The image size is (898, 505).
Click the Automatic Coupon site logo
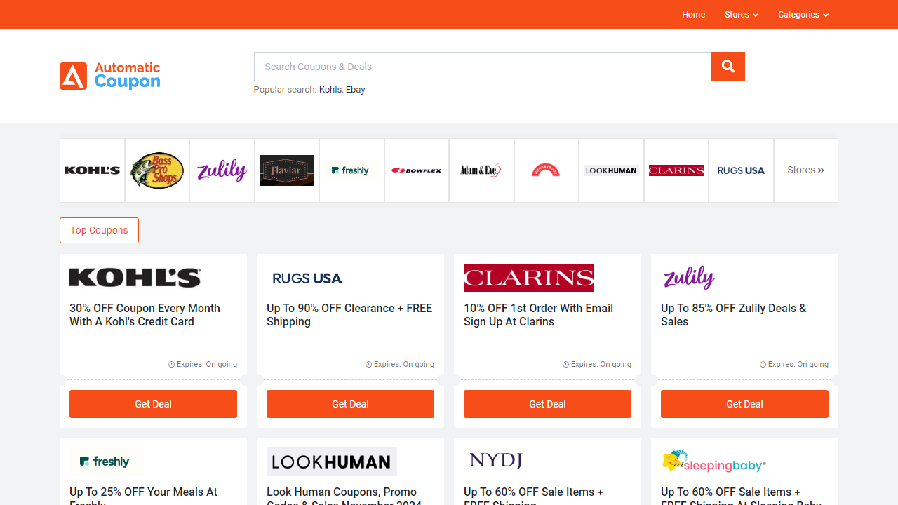[109, 76]
